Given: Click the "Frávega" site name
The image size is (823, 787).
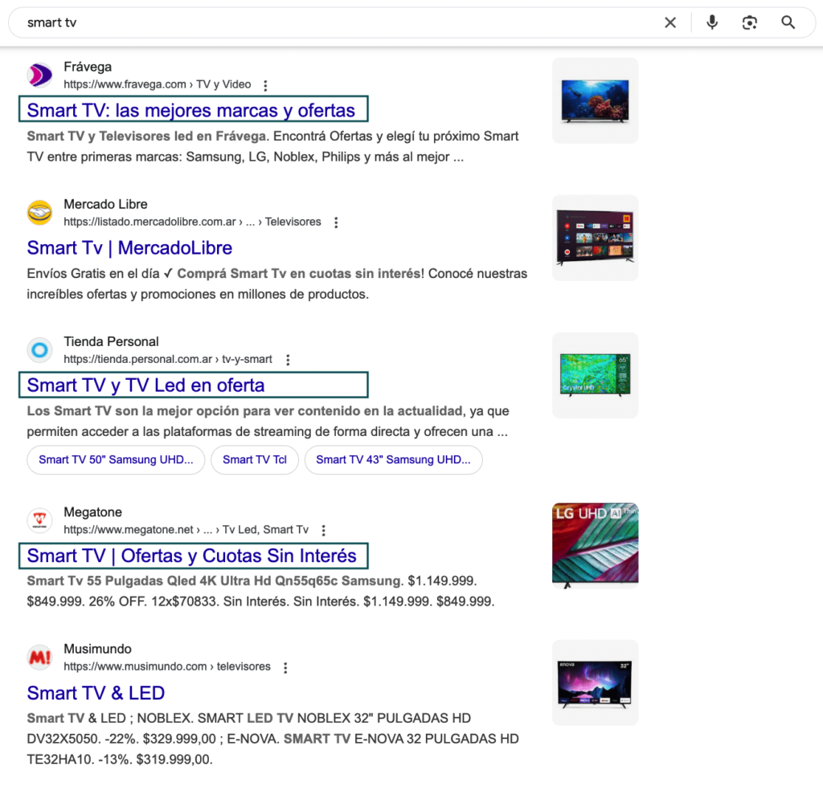Looking at the screenshot, I should tap(88, 67).
